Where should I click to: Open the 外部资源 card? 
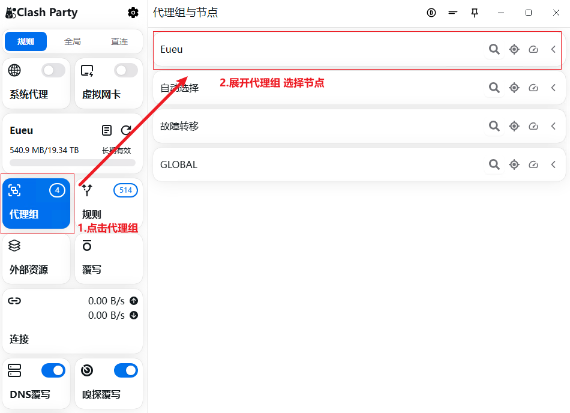click(37, 258)
